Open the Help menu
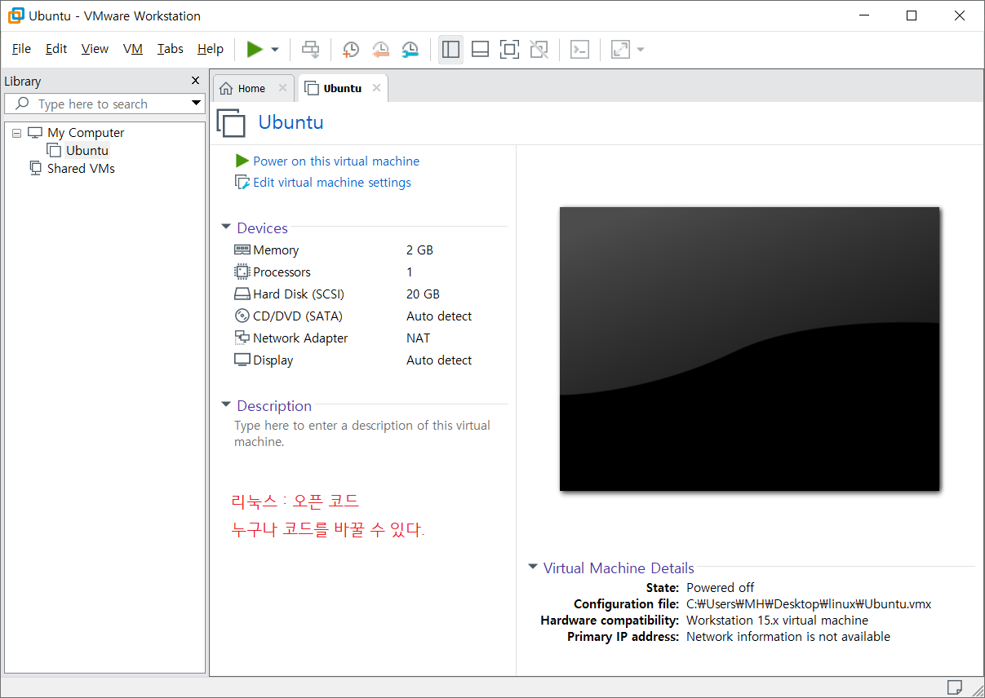Screen dimensions: 985x698 (x=211, y=49)
